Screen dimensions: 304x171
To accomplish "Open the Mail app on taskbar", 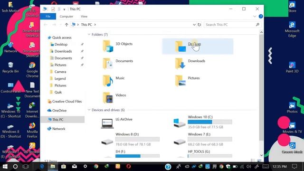I will 75,166.
